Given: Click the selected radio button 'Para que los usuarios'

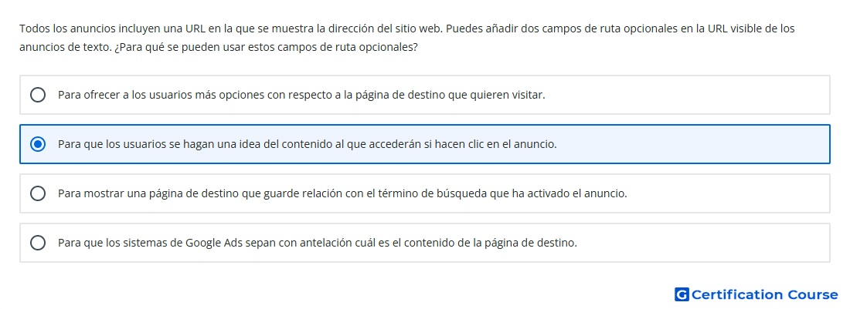Looking at the screenshot, I should pos(38,144).
